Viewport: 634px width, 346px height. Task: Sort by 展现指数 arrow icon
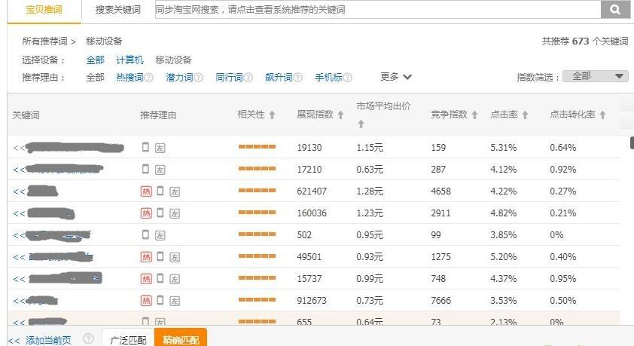(340, 115)
